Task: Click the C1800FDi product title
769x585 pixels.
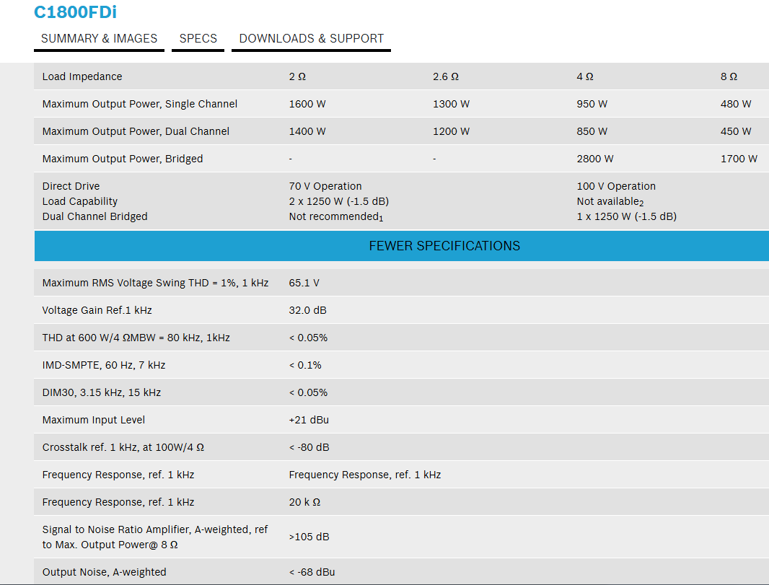Action: pos(75,12)
